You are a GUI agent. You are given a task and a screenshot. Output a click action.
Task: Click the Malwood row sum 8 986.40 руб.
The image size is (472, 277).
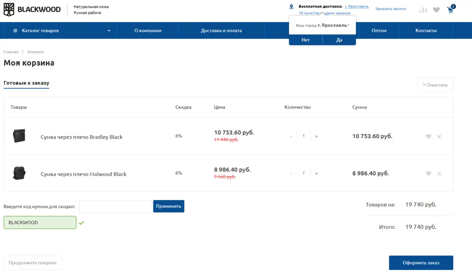click(x=371, y=173)
